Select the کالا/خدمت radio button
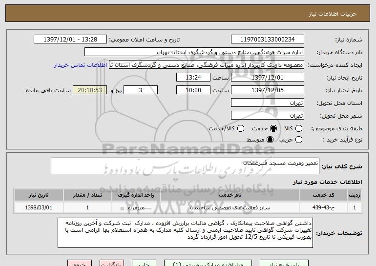The width and height of the screenshot is (376, 266). coord(241,128)
